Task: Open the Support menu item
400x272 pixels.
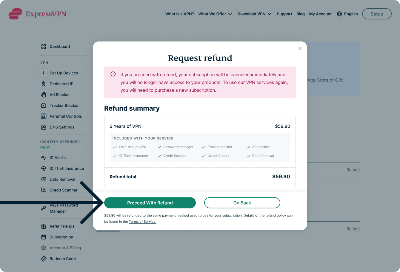Action: (284, 14)
